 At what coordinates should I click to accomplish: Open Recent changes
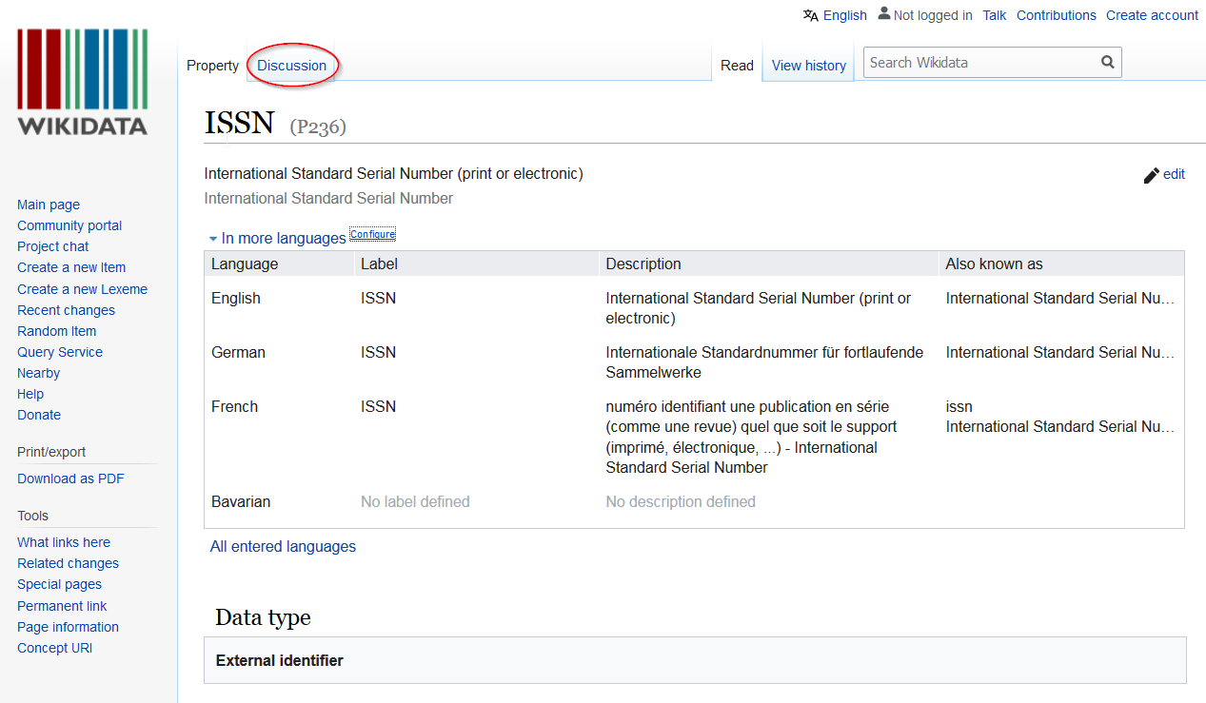click(66, 310)
